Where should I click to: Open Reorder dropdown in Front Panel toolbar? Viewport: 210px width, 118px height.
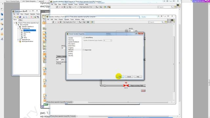coord(93,22)
